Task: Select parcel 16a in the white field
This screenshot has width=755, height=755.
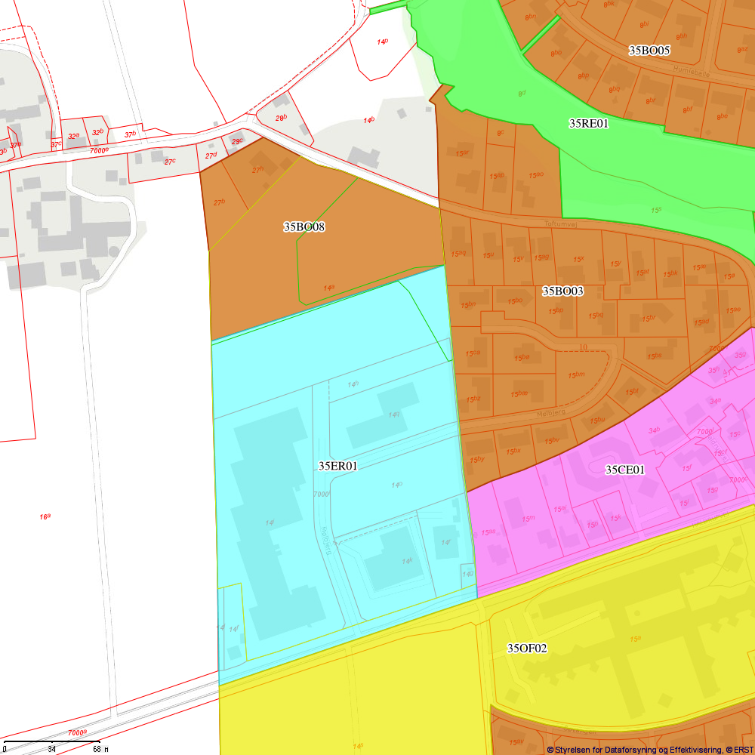Action: pyautogui.click(x=45, y=516)
